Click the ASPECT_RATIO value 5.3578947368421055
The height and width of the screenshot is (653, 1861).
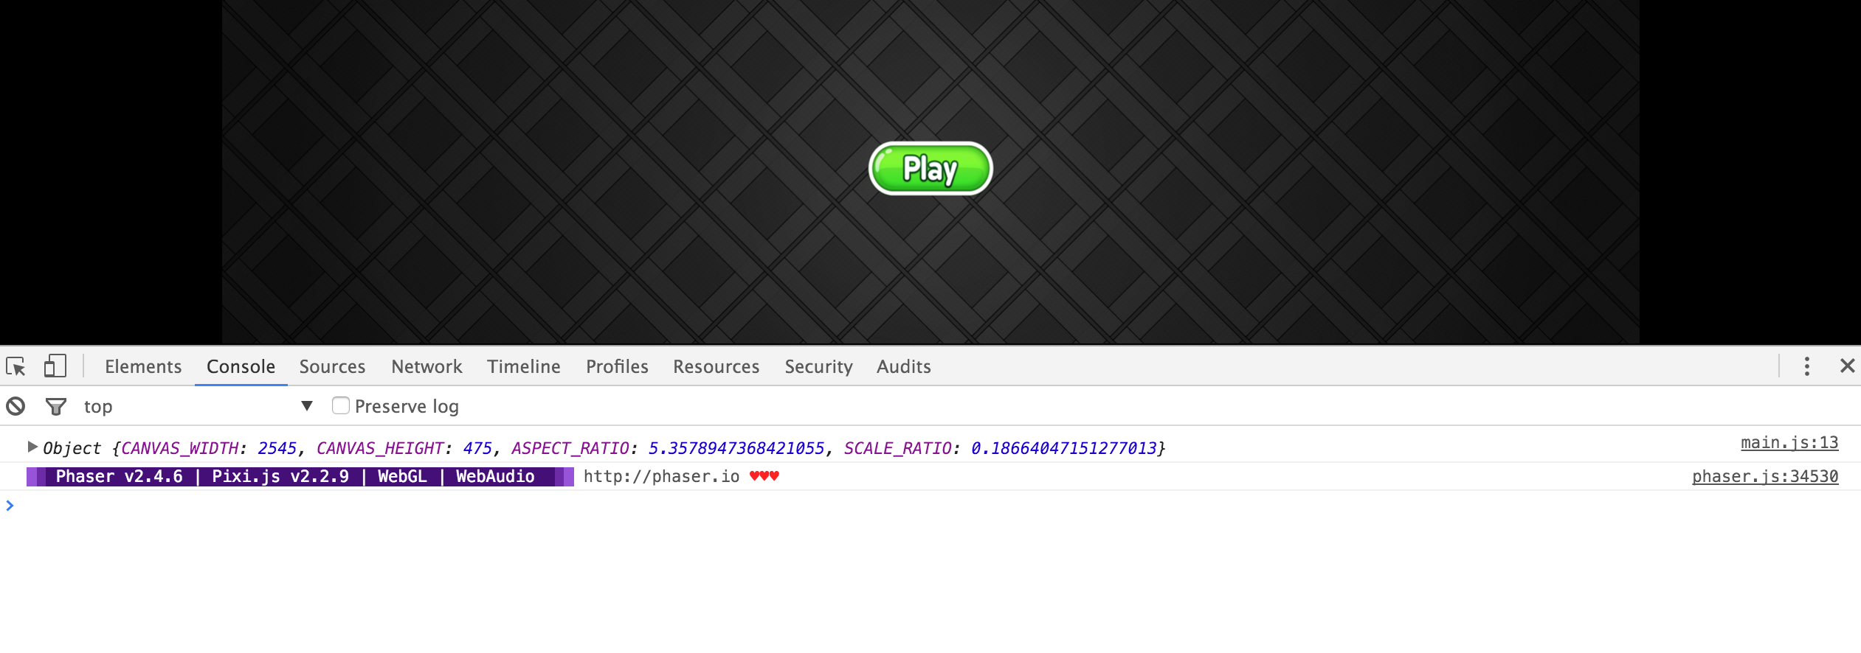click(736, 448)
